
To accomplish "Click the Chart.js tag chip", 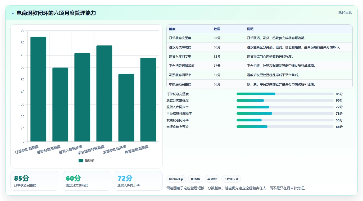I will pyautogui.click(x=176, y=179).
